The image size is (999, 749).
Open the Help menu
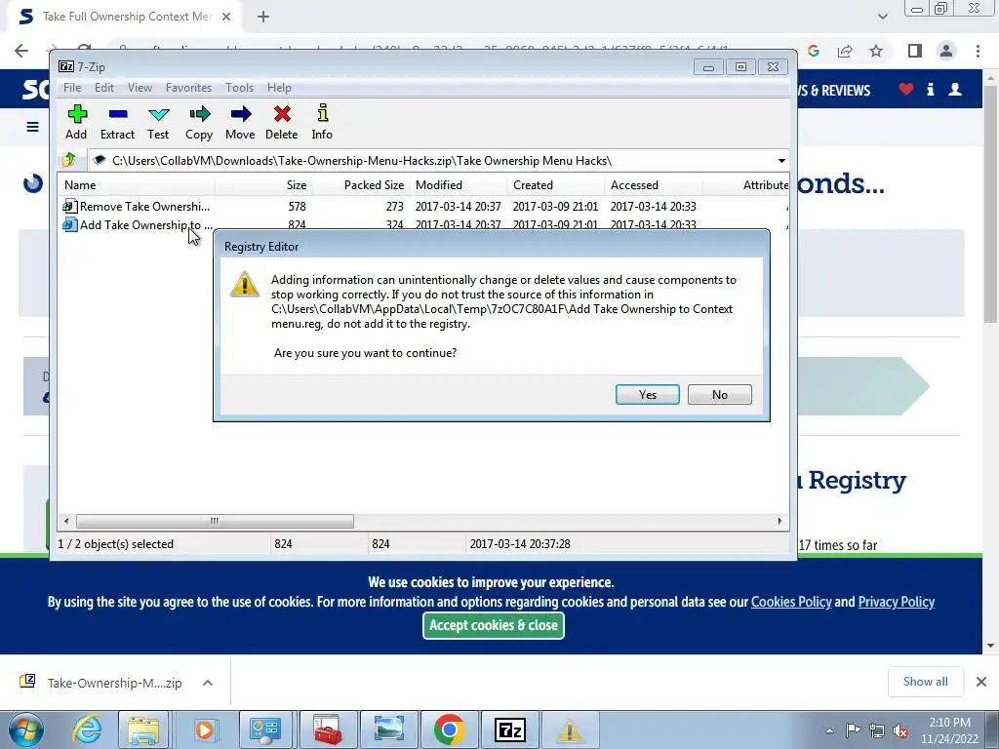[x=279, y=88]
